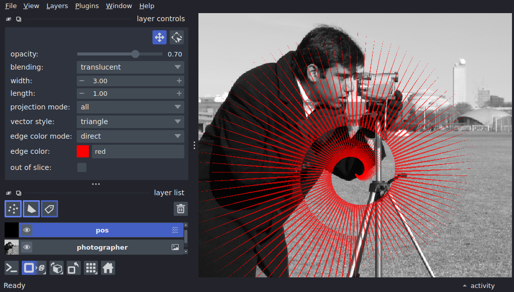Click the width value field

(130, 81)
